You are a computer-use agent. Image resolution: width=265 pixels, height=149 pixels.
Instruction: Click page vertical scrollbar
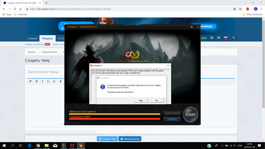coord(263,64)
